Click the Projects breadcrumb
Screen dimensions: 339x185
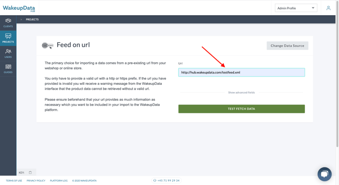32,19
